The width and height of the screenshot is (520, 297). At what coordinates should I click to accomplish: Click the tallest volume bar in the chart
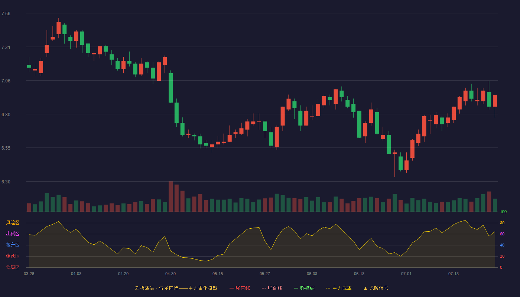tap(170, 196)
